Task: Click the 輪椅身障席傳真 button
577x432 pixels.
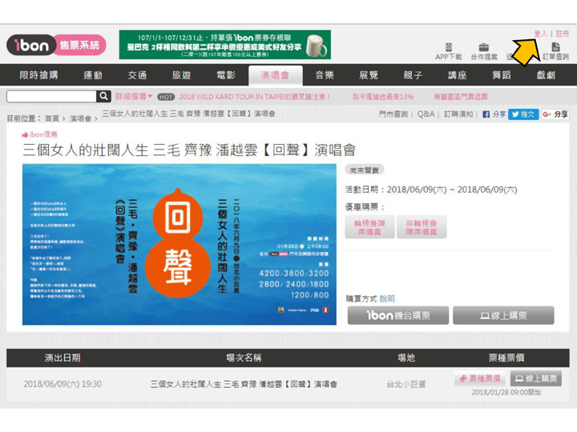Action: (369, 226)
